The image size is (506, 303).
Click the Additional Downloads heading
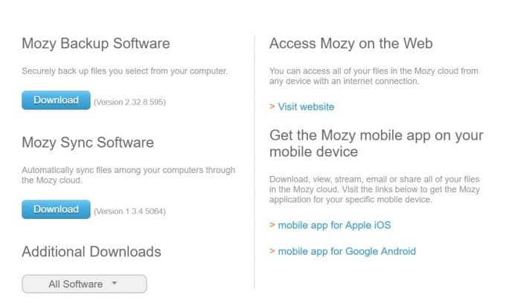coord(92,252)
